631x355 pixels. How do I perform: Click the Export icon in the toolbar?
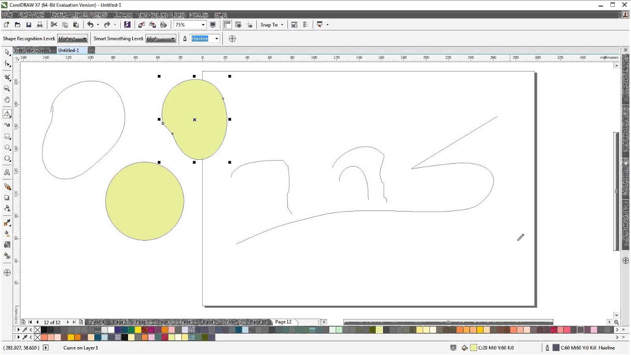click(153, 25)
